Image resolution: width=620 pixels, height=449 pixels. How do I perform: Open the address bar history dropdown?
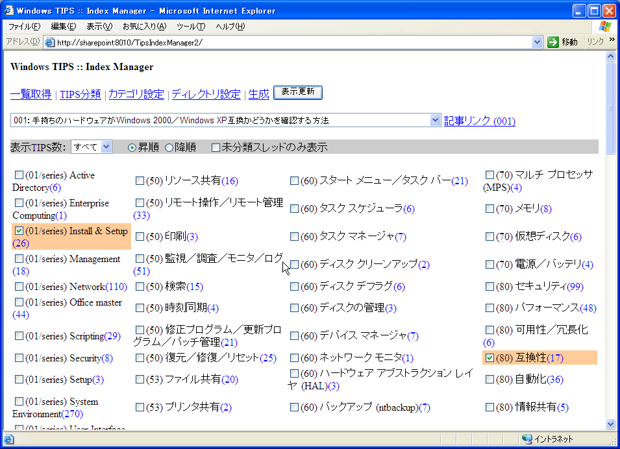(x=537, y=42)
